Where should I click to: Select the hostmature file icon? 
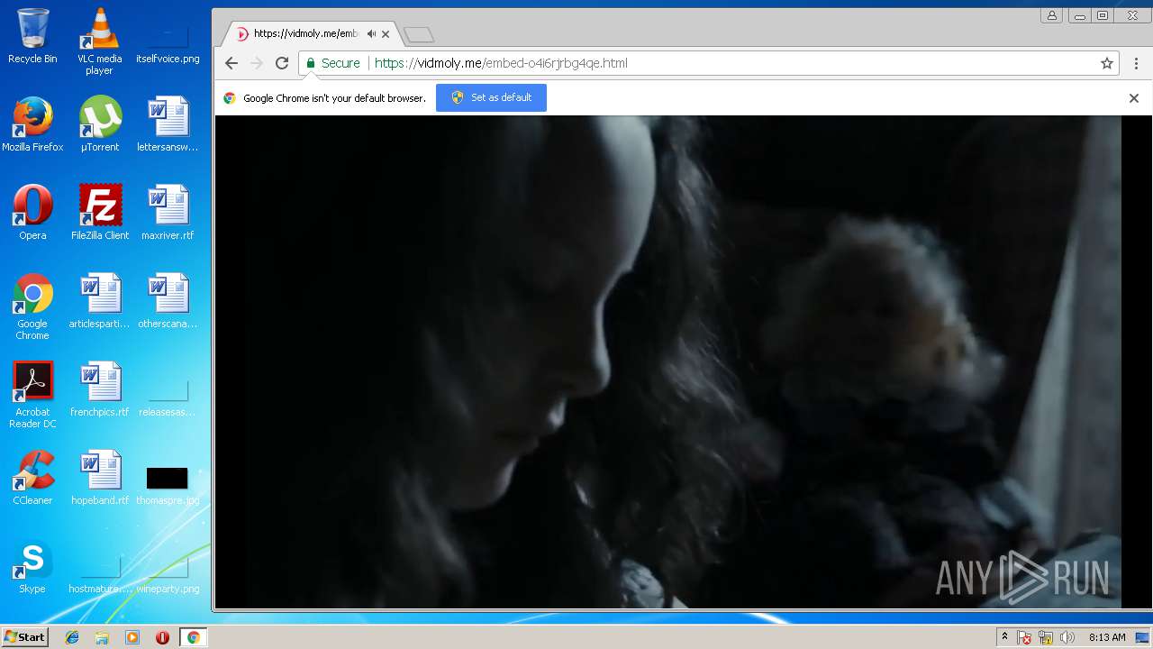[100, 573]
